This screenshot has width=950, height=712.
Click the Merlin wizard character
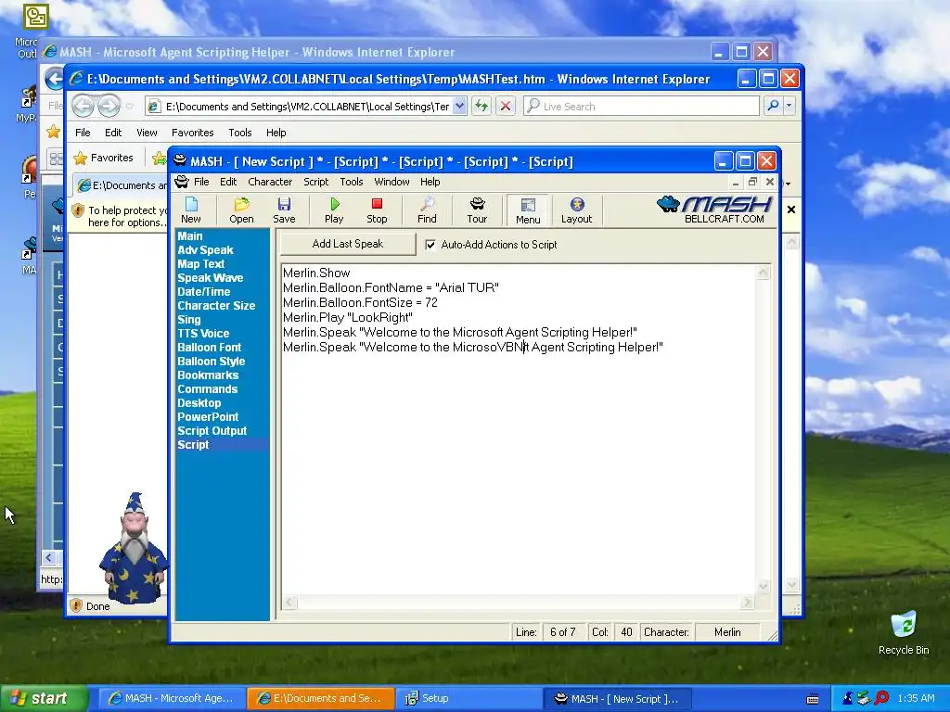(x=134, y=548)
